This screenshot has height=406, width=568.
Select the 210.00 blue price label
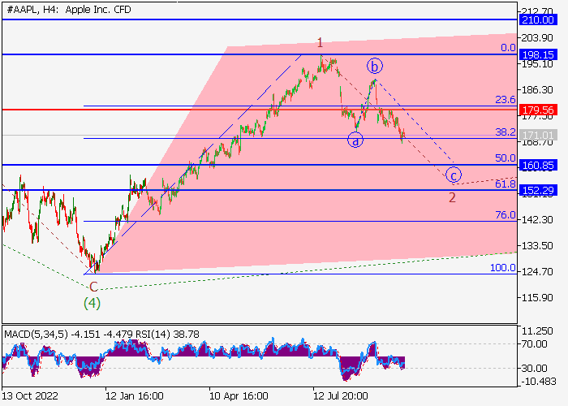pos(538,20)
